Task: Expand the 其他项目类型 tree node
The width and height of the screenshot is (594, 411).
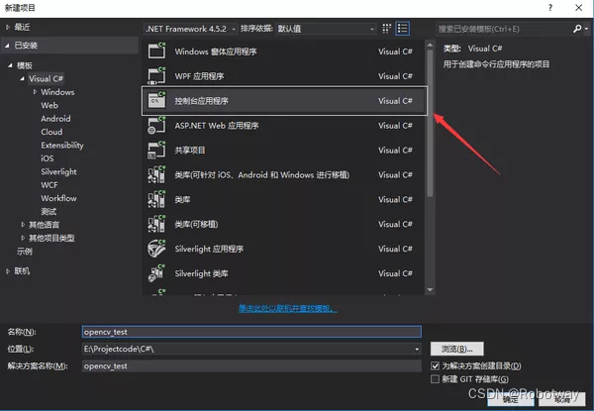Action: point(23,239)
